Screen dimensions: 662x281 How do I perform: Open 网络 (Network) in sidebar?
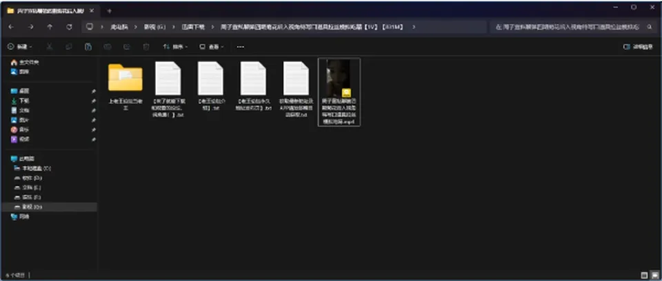20,217
